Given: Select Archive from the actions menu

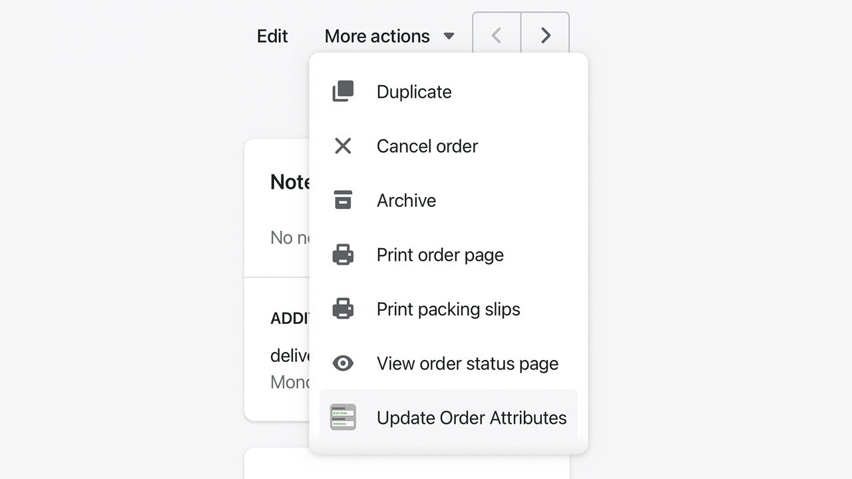Looking at the screenshot, I should pyautogui.click(x=406, y=200).
